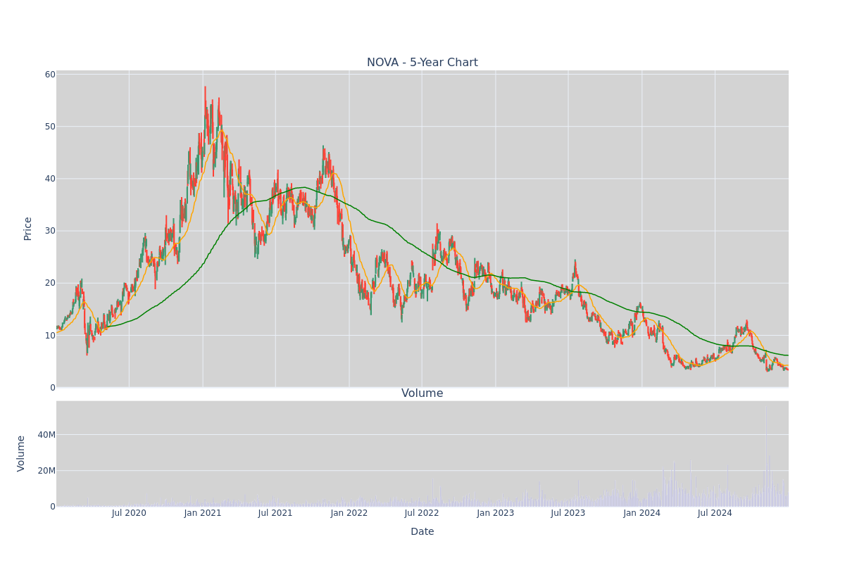Click the tallest volume bar in the volume chart
845x563 pixels.
(765, 456)
